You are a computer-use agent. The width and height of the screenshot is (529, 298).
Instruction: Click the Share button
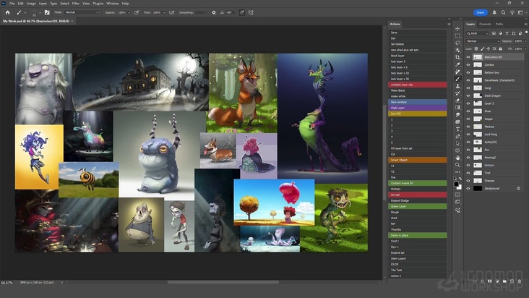pyautogui.click(x=480, y=12)
